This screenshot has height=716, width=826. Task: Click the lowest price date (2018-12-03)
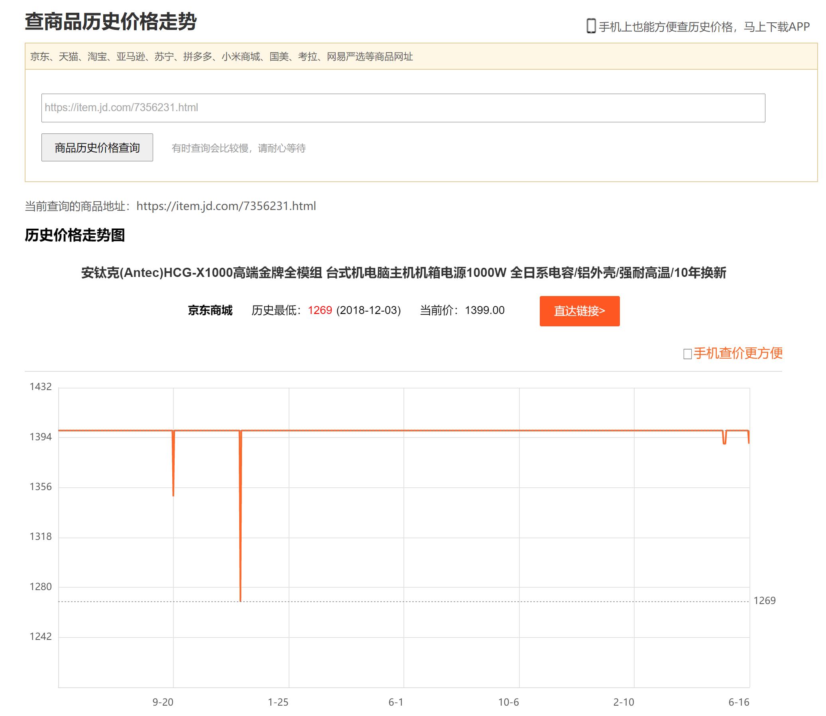[369, 310]
